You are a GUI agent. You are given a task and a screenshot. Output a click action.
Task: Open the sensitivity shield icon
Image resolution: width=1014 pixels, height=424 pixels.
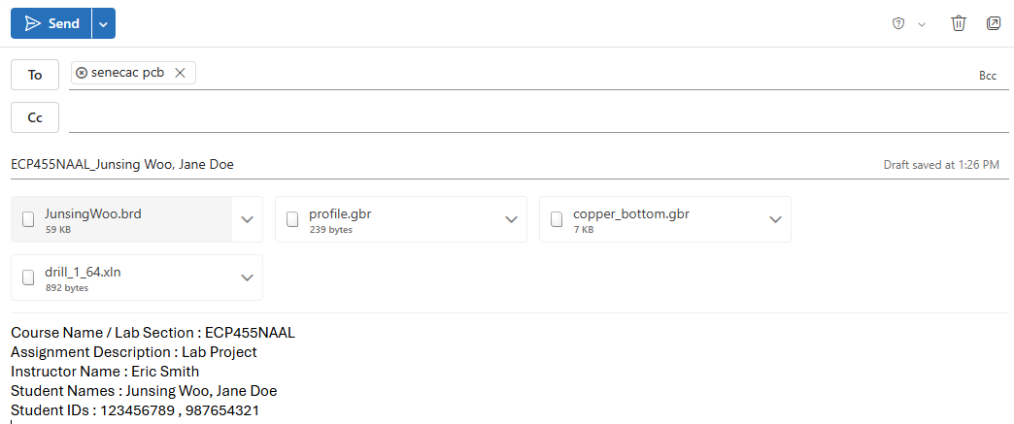tap(899, 23)
